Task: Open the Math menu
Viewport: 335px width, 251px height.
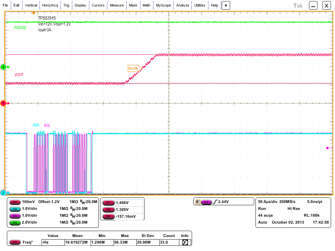Action: (x=146, y=5)
